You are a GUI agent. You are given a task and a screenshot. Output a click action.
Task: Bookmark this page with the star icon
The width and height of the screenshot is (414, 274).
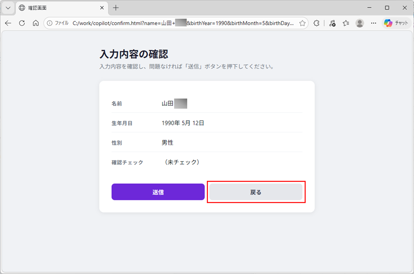(302, 23)
